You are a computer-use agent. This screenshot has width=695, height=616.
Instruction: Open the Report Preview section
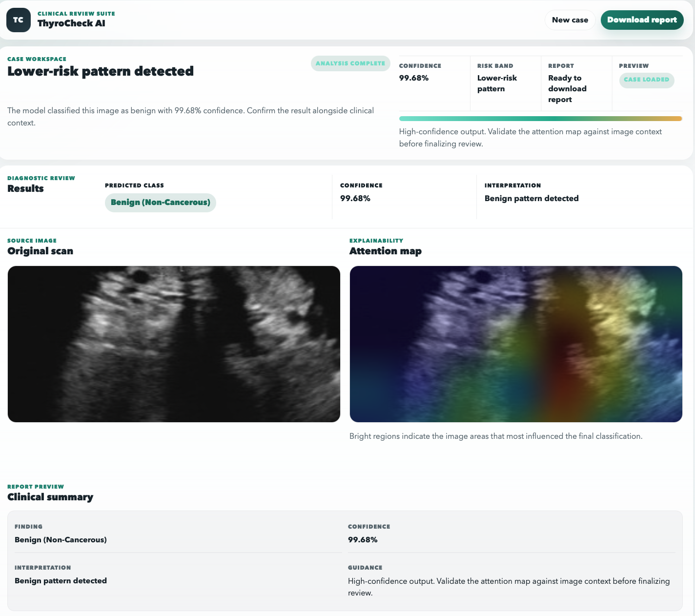[x=36, y=486]
